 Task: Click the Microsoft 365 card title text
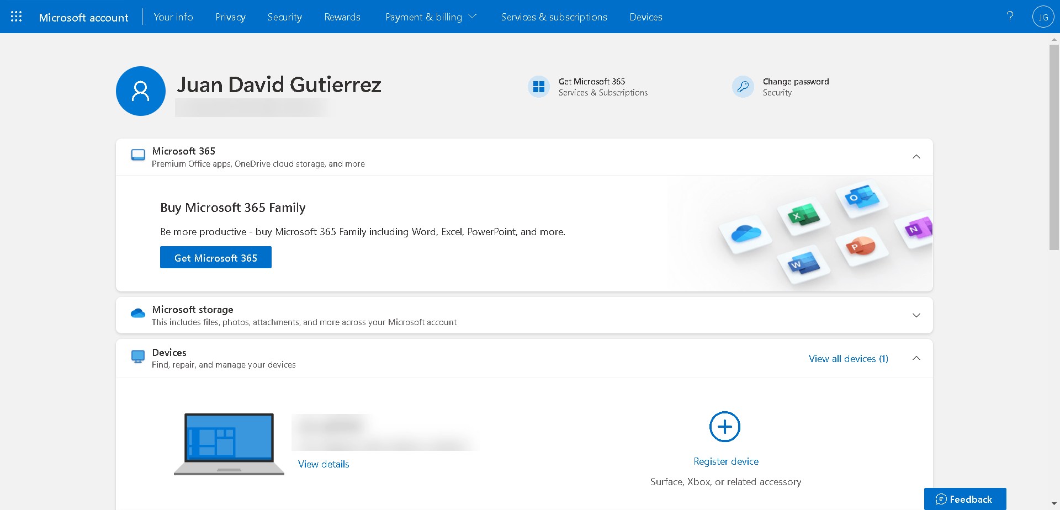tap(184, 151)
